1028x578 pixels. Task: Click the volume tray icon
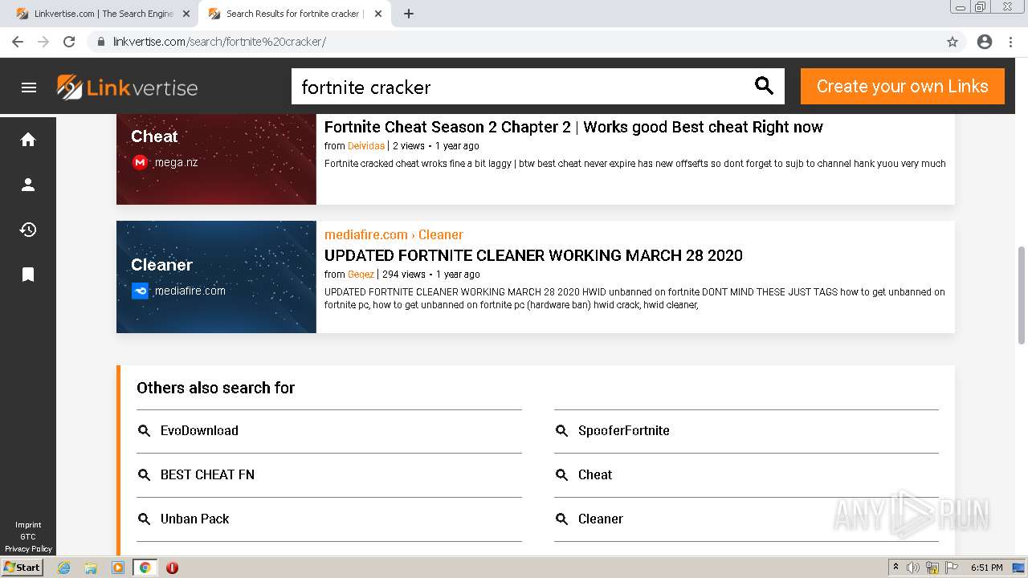[914, 568]
